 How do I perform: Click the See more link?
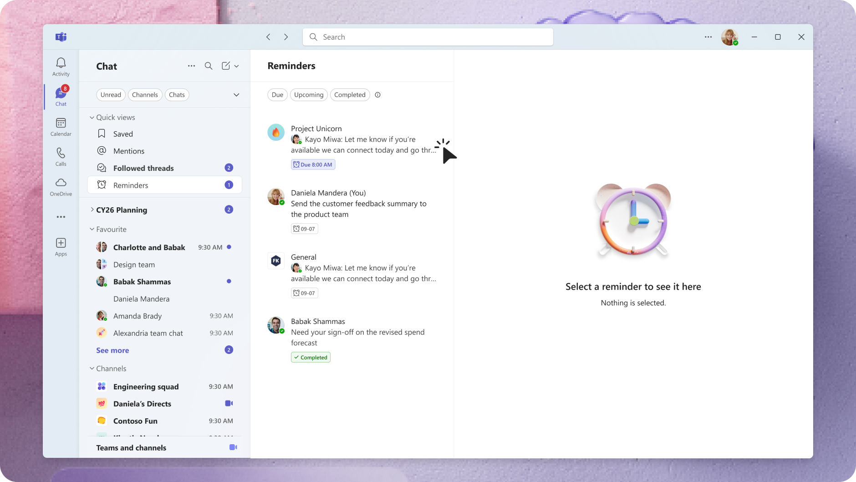[x=112, y=350]
